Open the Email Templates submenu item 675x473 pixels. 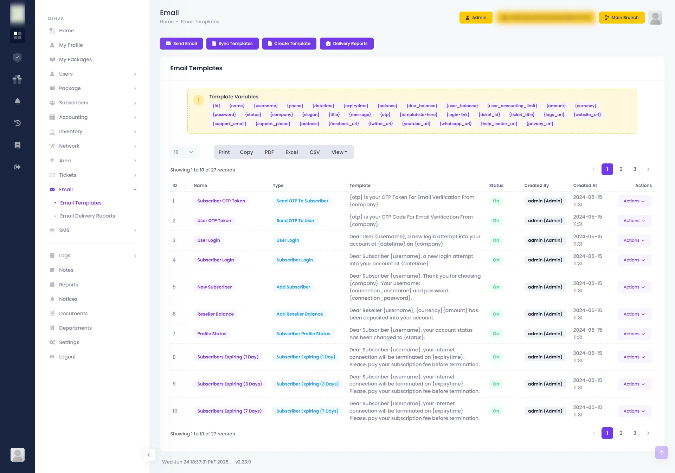point(81,203)
